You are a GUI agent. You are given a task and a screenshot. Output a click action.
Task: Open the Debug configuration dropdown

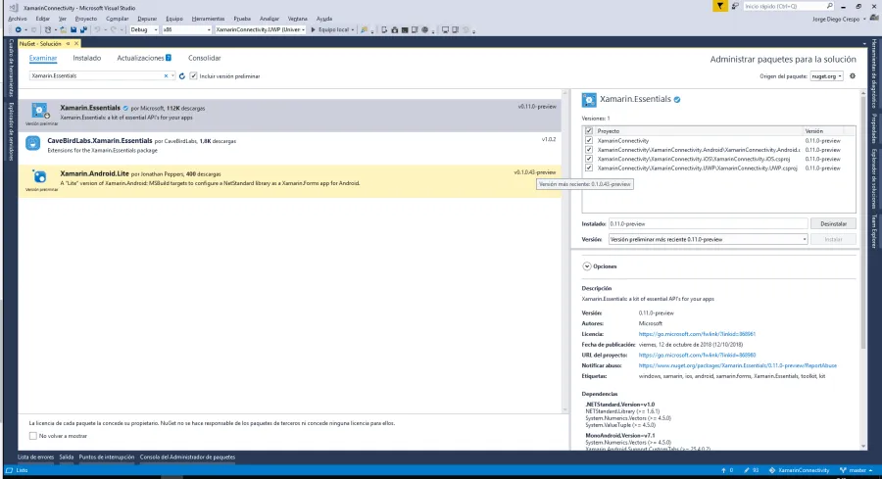pos(144,29)
